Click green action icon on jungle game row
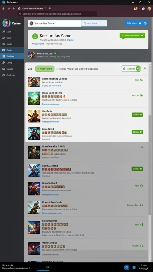 141,95
